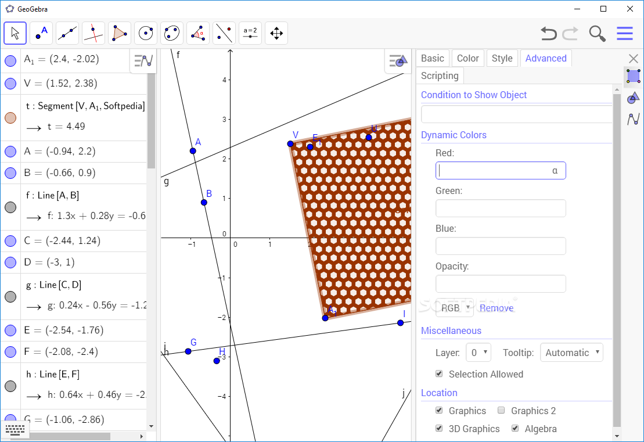Image resolution: width=644 pixels, height=442 pixels.
Task: Select the Polygon tool
Action: click(x=120, y=33)
